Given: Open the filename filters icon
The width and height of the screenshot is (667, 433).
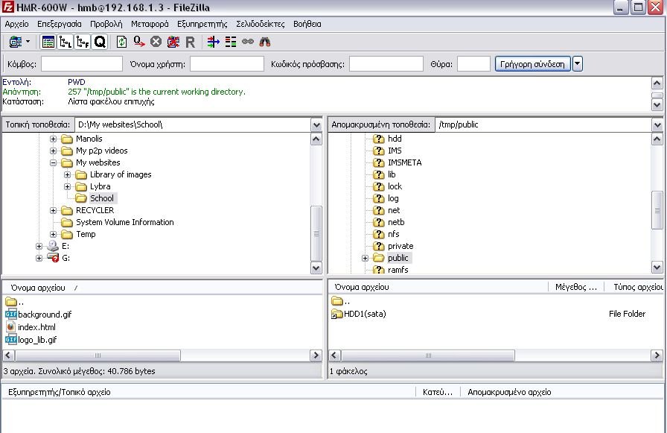Looking at the screenshot, I should click(x=214, y=42).
